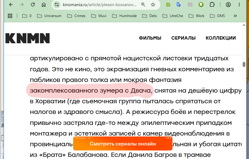Bookmark this page with the star
The width and height of the screenshot is (249, 159).
point(153,5)
